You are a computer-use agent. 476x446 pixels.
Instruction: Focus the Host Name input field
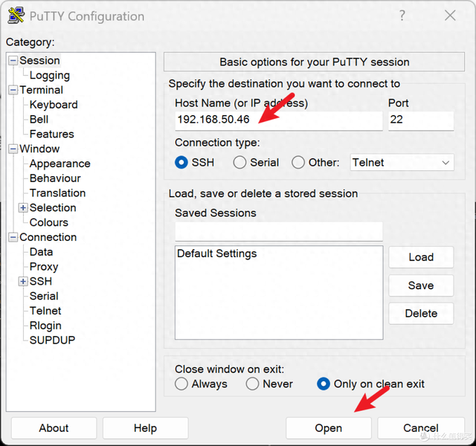tap(278, 120)
